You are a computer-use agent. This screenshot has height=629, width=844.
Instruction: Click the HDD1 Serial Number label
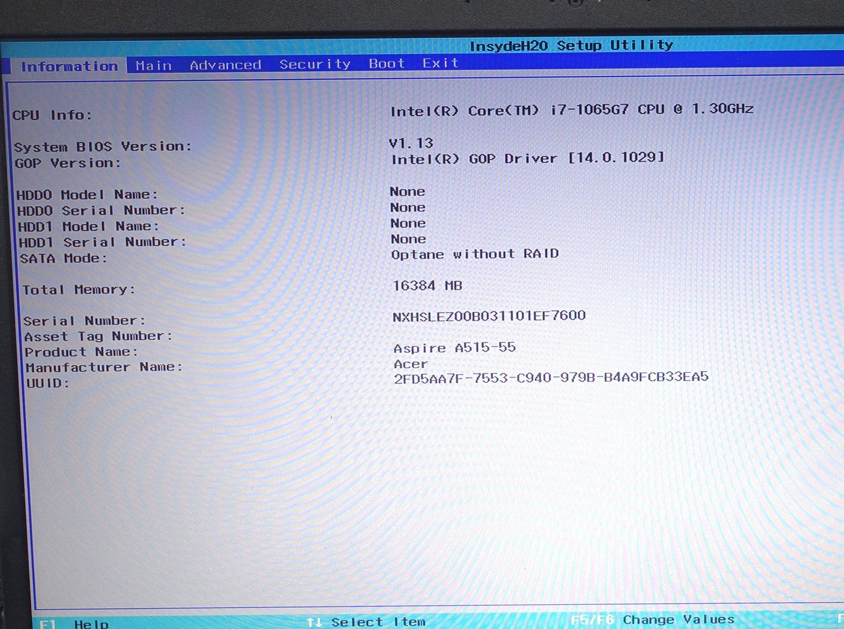[103, 242]
